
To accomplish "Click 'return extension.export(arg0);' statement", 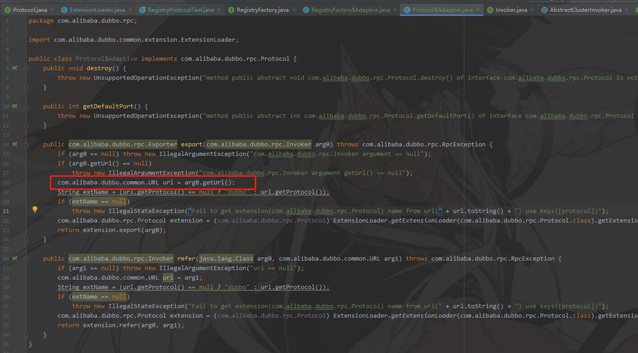I will click(112, 230).
